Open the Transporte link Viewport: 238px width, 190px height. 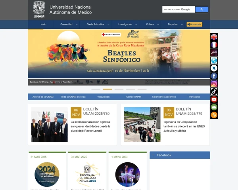194,97
